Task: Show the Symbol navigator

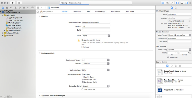Action: [7, 8]
